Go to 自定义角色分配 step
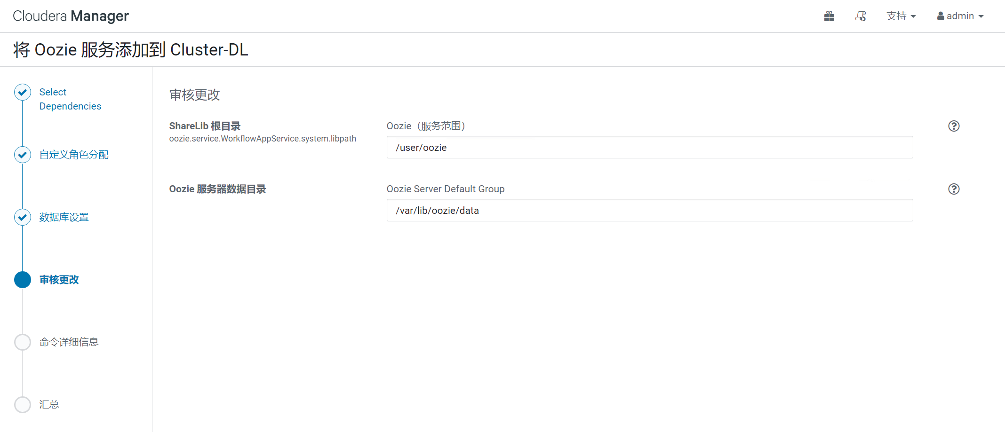This screenshot has height=432, width=1005. tap(74, 155)
